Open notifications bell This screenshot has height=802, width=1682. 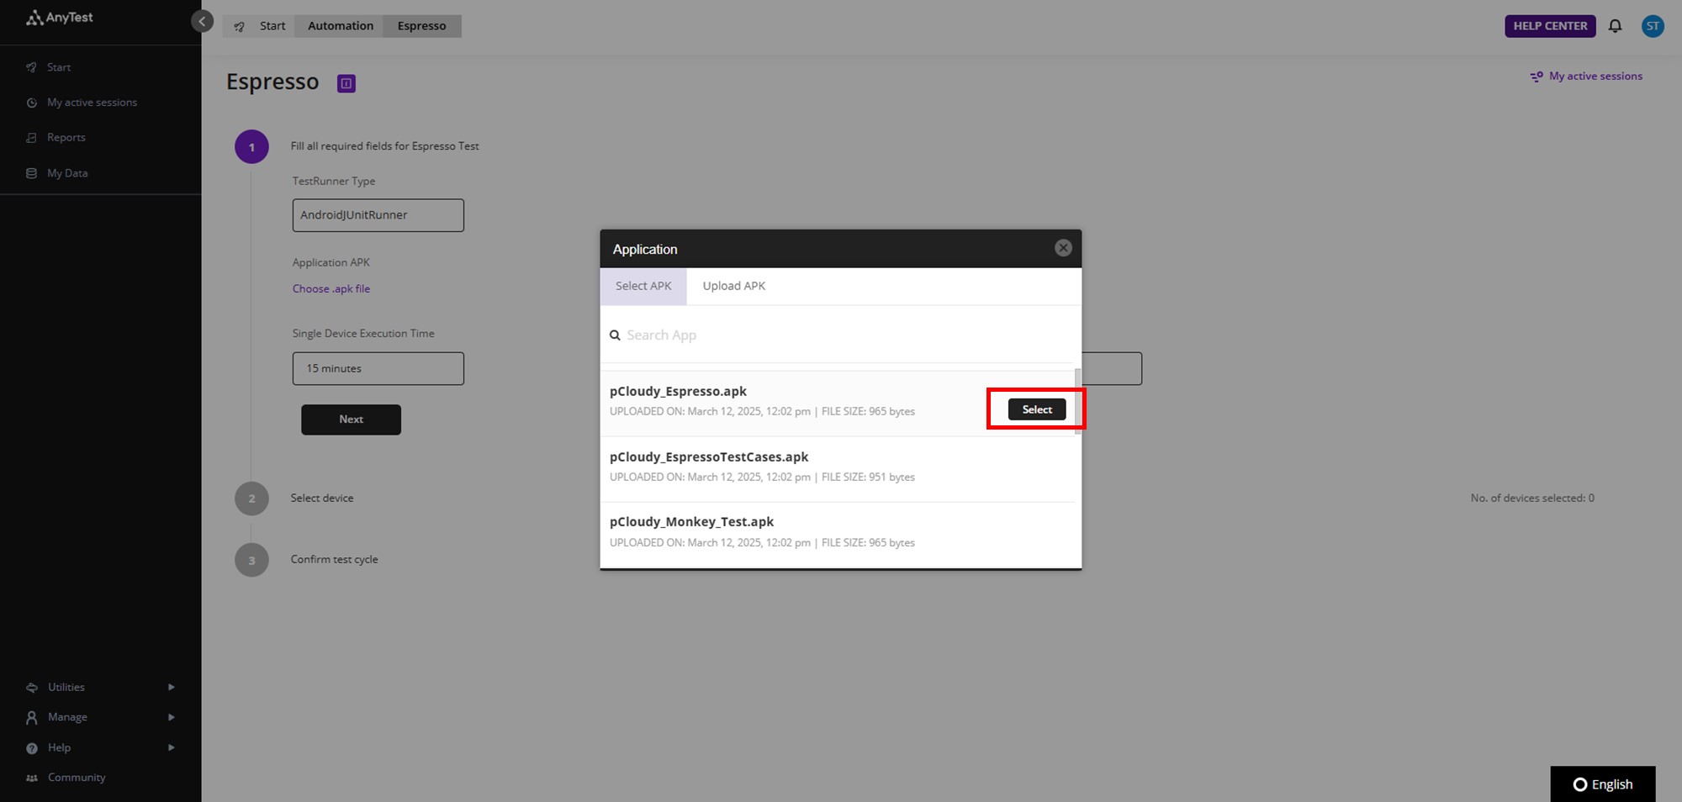tap(1615, 26)
